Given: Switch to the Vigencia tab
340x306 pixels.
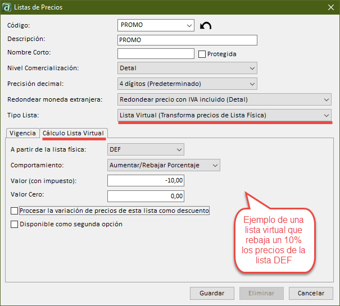Looking at the screenshot, I should 22,133.
